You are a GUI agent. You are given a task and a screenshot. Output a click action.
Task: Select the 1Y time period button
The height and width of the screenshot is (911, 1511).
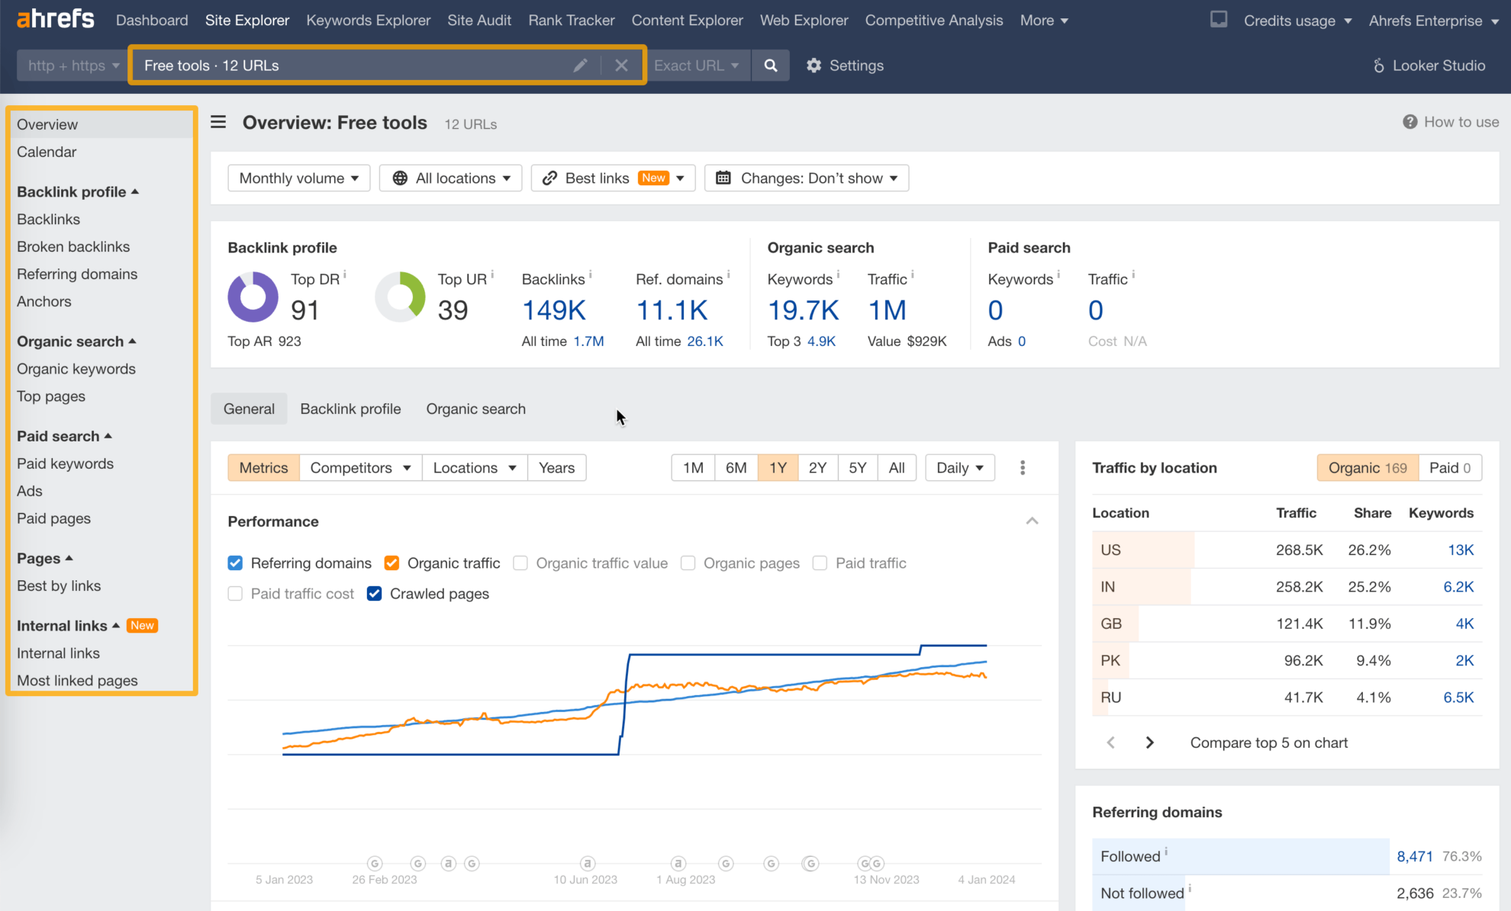point(777,467)
